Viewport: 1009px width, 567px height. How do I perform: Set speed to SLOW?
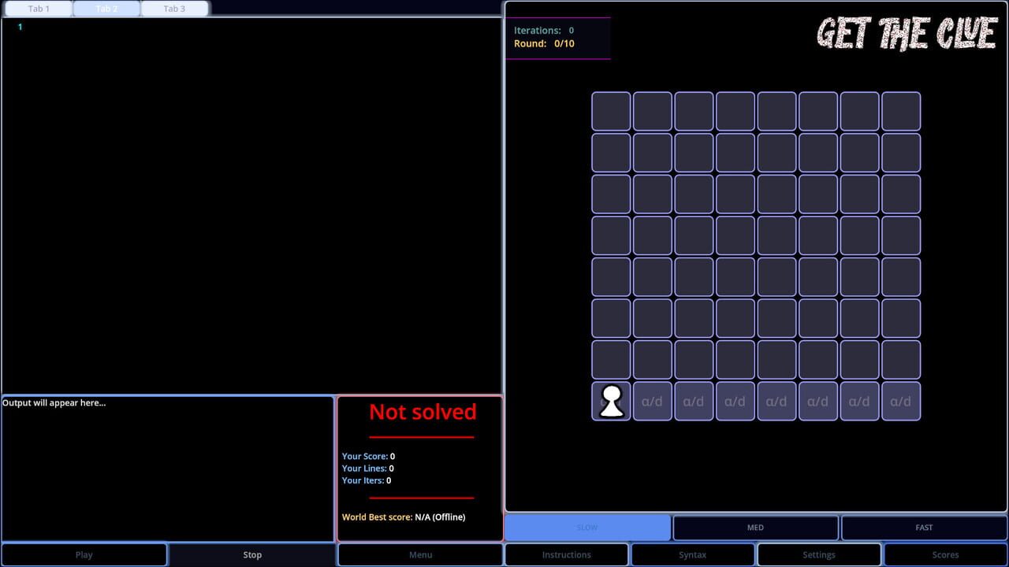(x=587, y=528)
